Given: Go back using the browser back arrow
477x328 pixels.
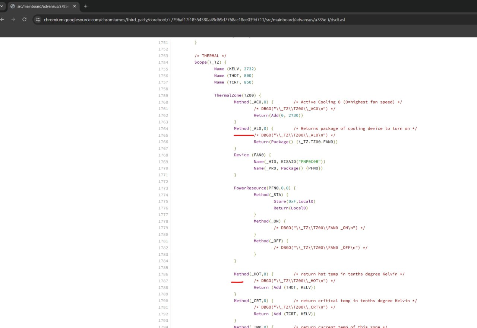Looking at the screenshot, I should 3,19.
